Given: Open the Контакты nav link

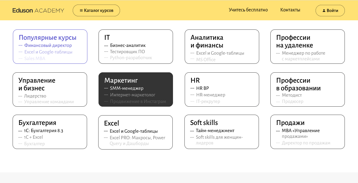Looking at the screenshot, I should click(290, 10).
